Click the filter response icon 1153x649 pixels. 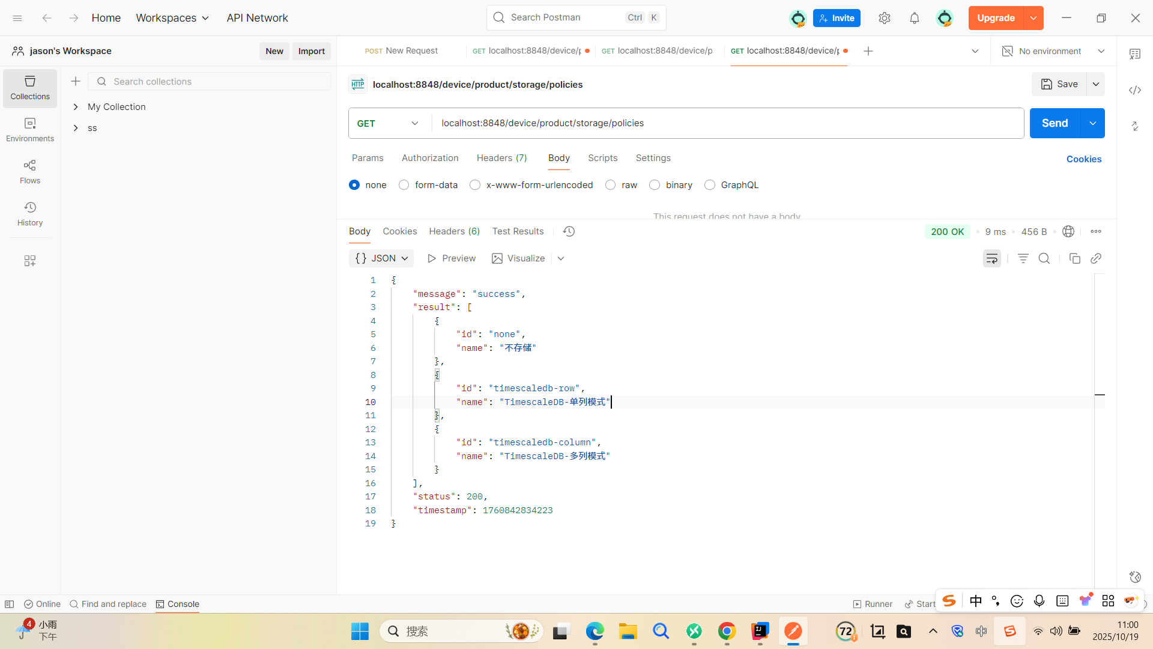click(1023, 258)
